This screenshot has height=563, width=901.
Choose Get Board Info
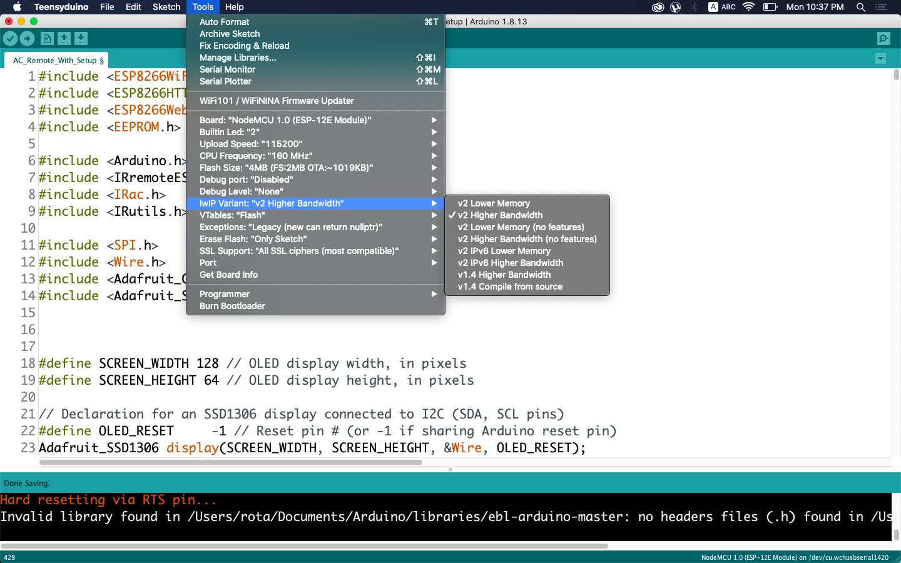(x=315, y=275)
